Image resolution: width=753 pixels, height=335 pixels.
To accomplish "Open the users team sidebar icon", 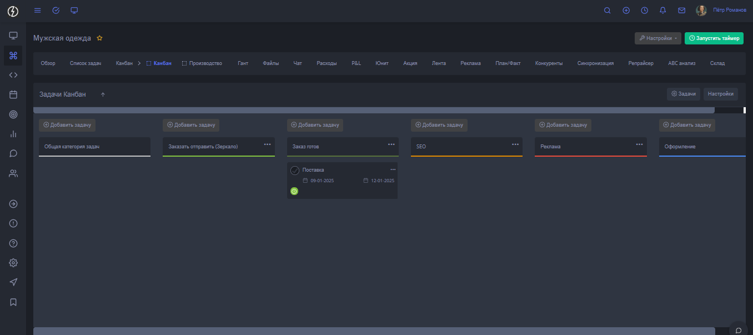I will tap(13, 173).
